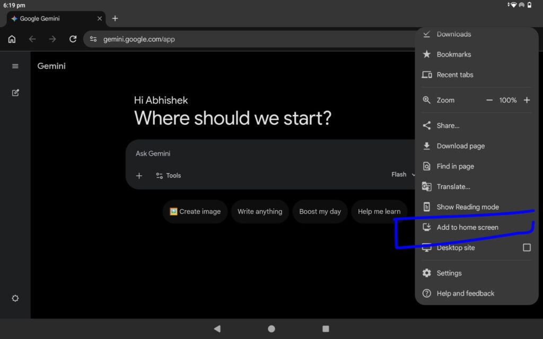The image size is (543, 339).
Task: Open the Gemini hamburger main menu
Action: (x=15, y=66)
